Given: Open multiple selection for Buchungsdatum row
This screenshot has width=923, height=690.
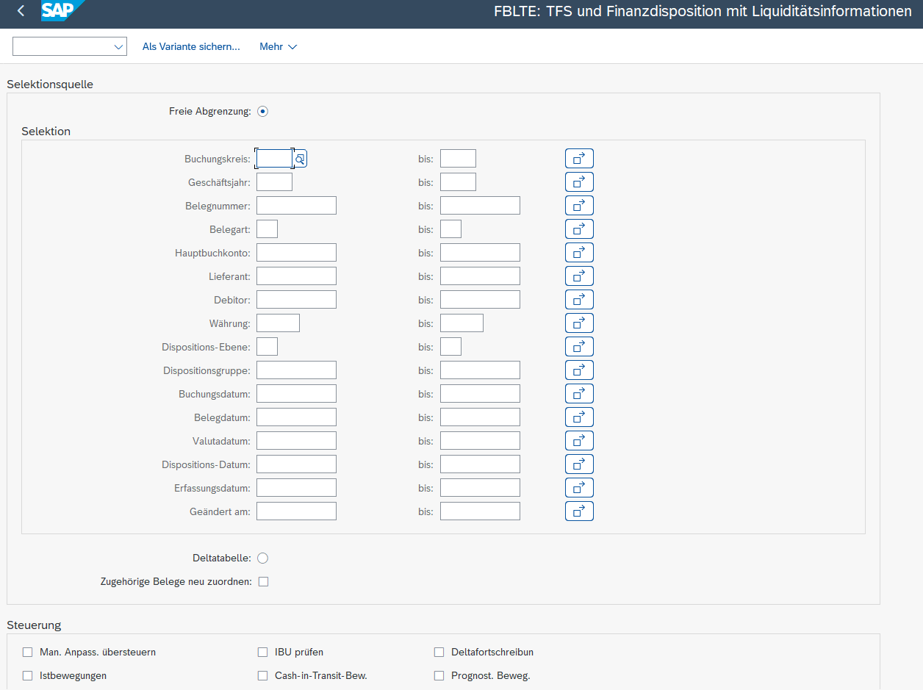Looking at the screenshot, I should tap(579, 394).
